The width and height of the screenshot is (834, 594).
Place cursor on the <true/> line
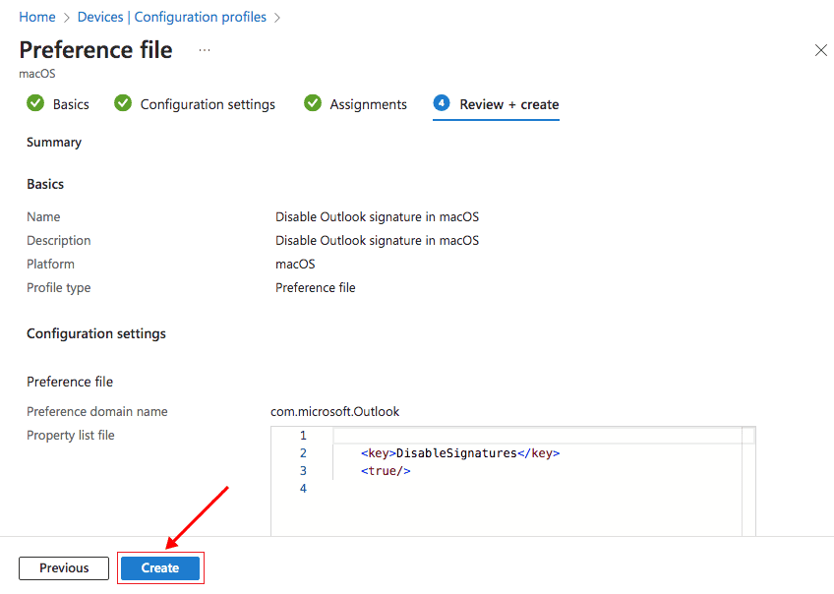(386, 471)
